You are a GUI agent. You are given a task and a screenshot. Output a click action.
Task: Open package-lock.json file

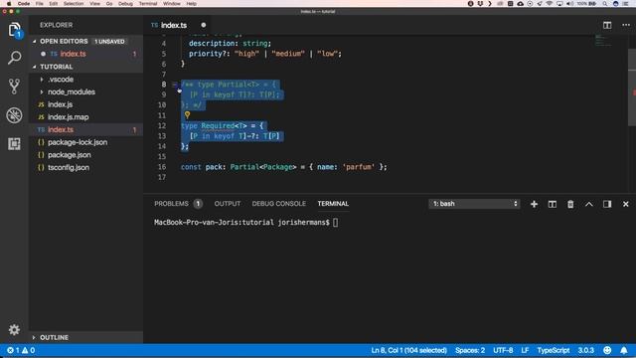point(85,142)
